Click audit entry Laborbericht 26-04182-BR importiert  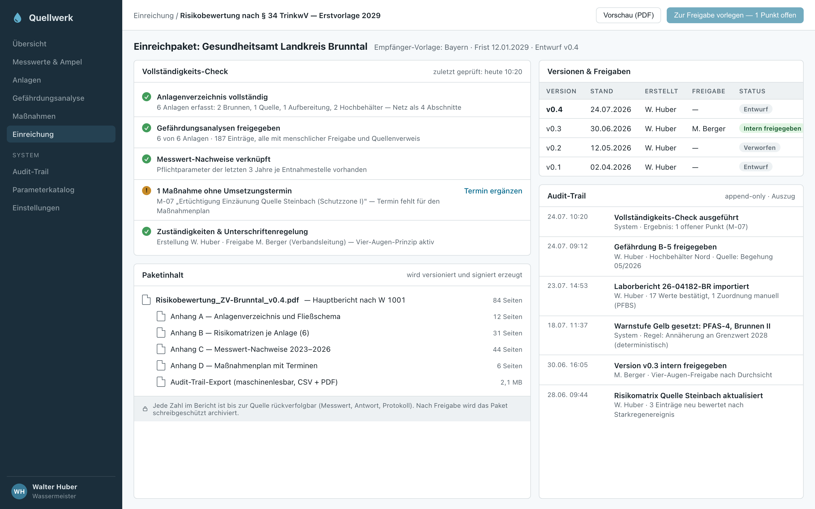click(x=671, y=296)
